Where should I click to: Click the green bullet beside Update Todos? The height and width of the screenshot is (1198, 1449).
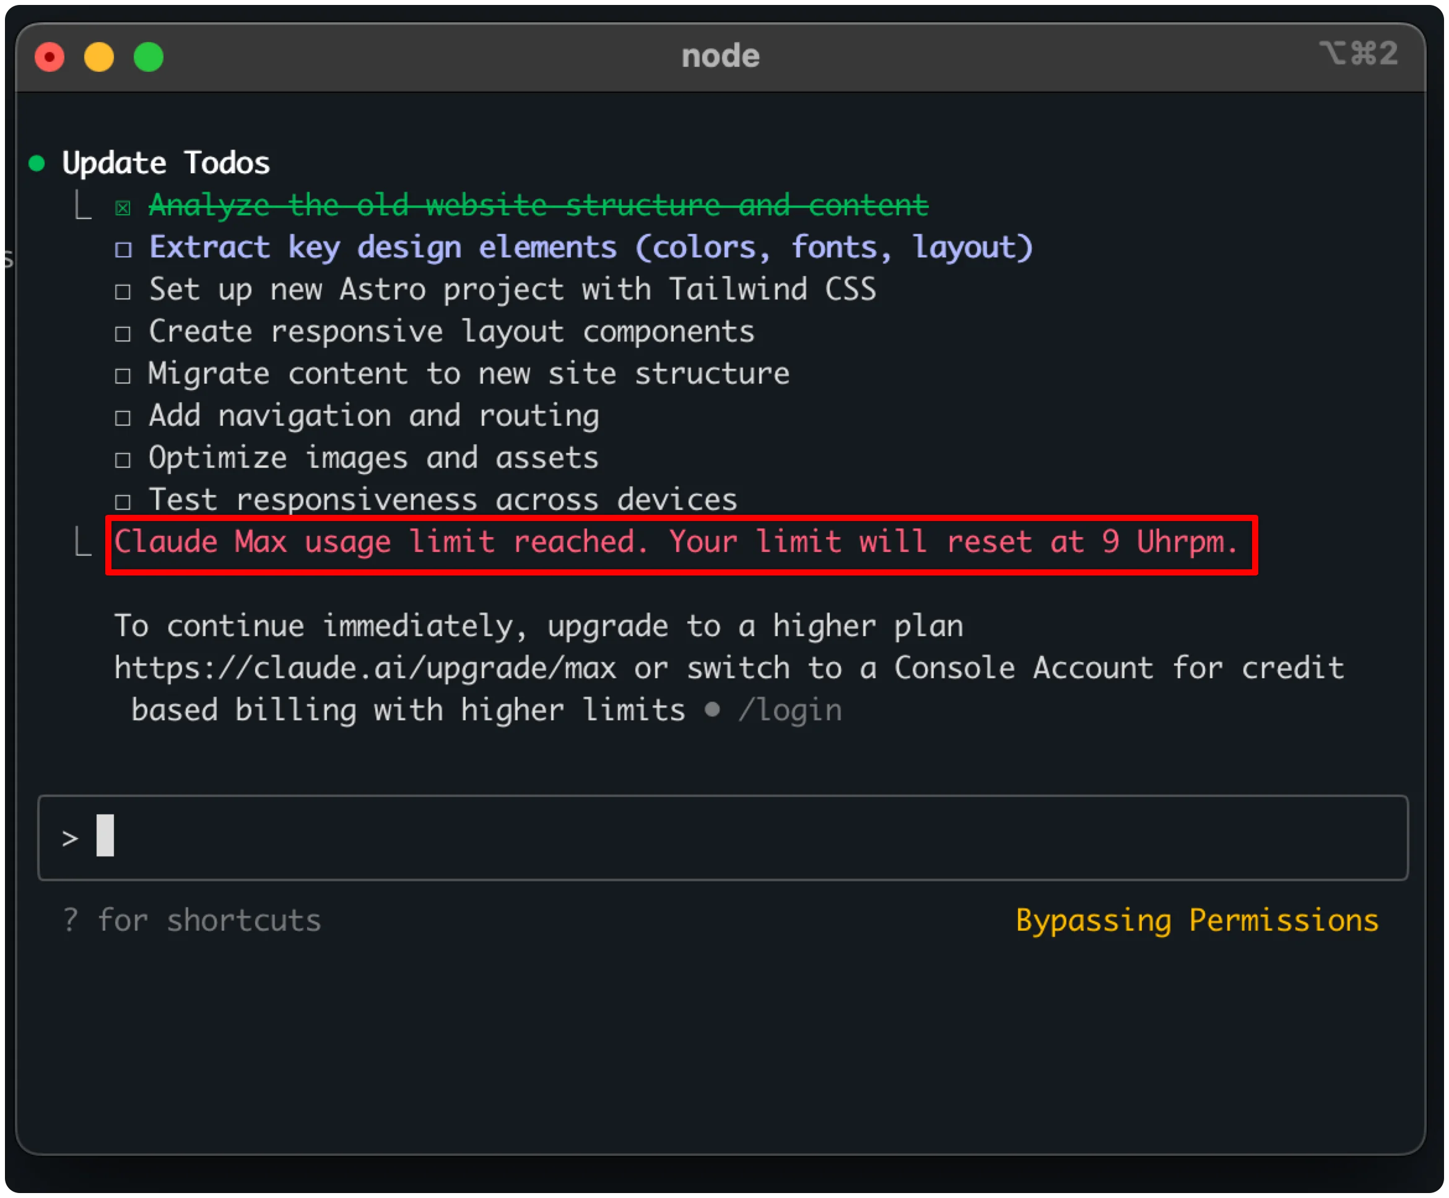tap(37, 163)
